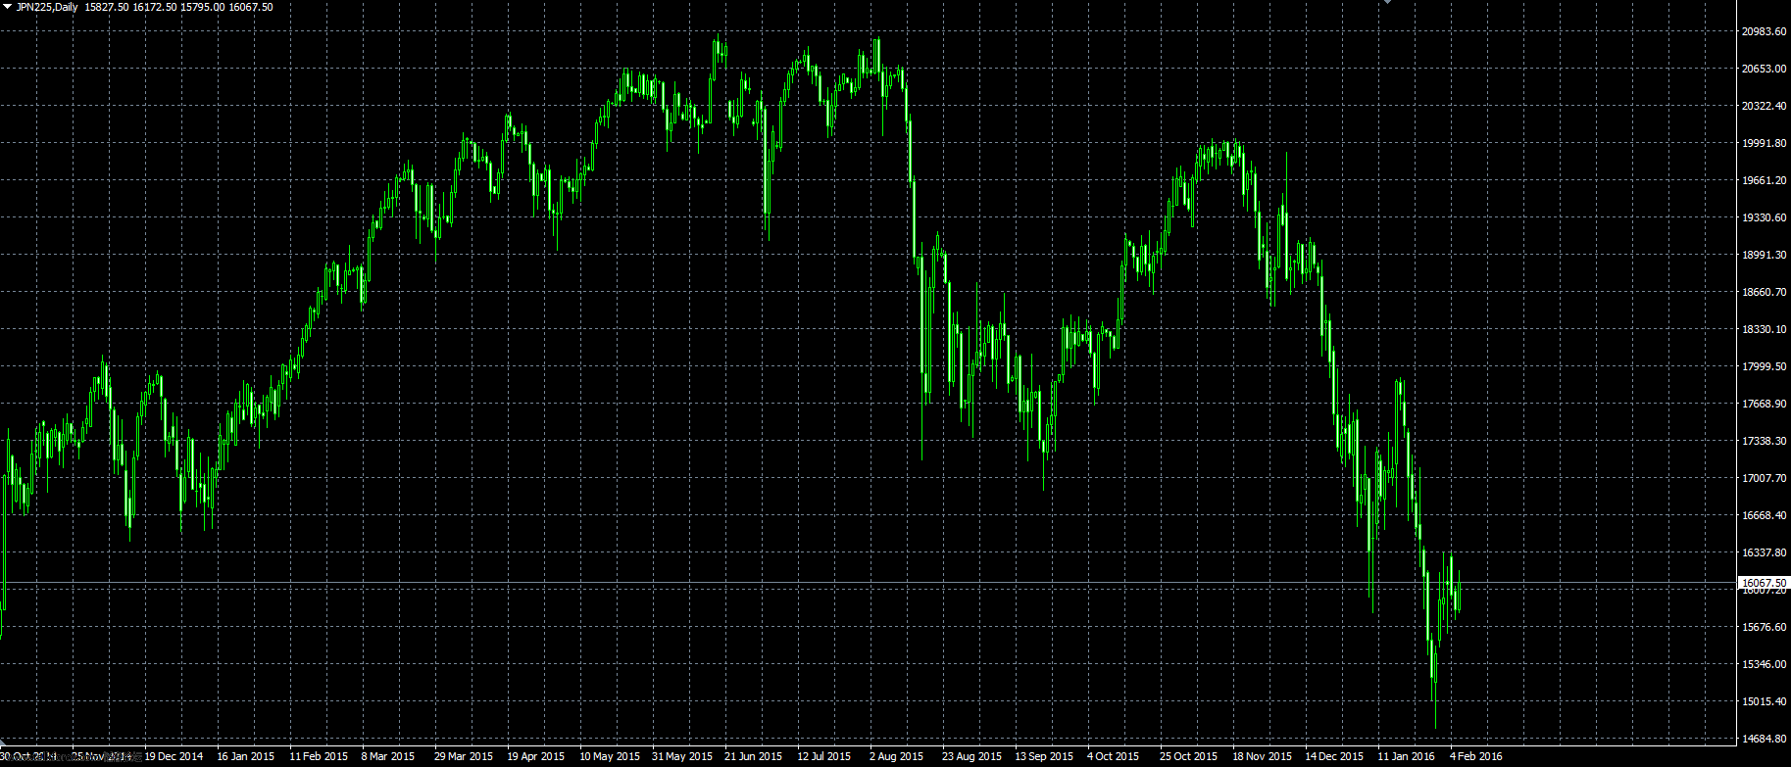The image size is (1791, 767).
Task: Click the 16668.40 price scale label
Action: point(1764,515)
